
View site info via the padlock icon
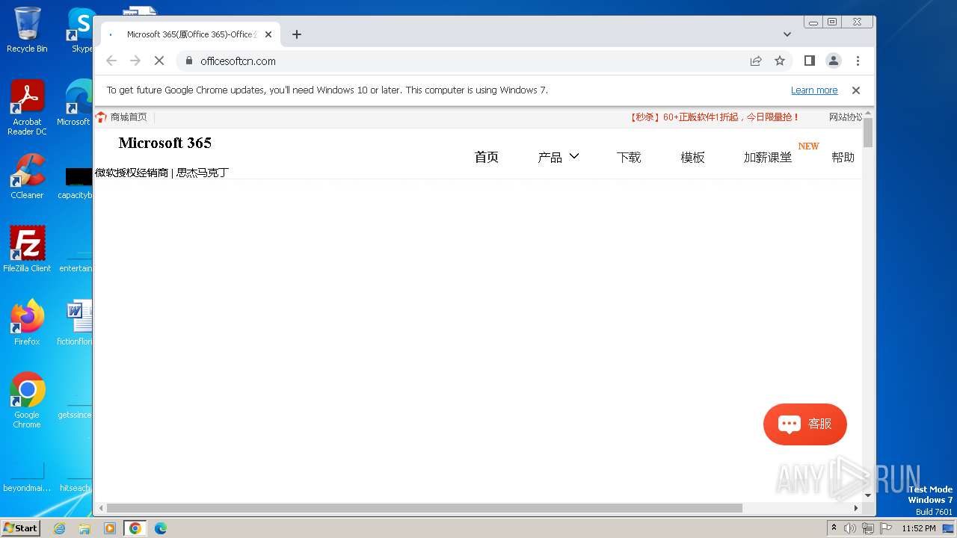click(188, 61)
